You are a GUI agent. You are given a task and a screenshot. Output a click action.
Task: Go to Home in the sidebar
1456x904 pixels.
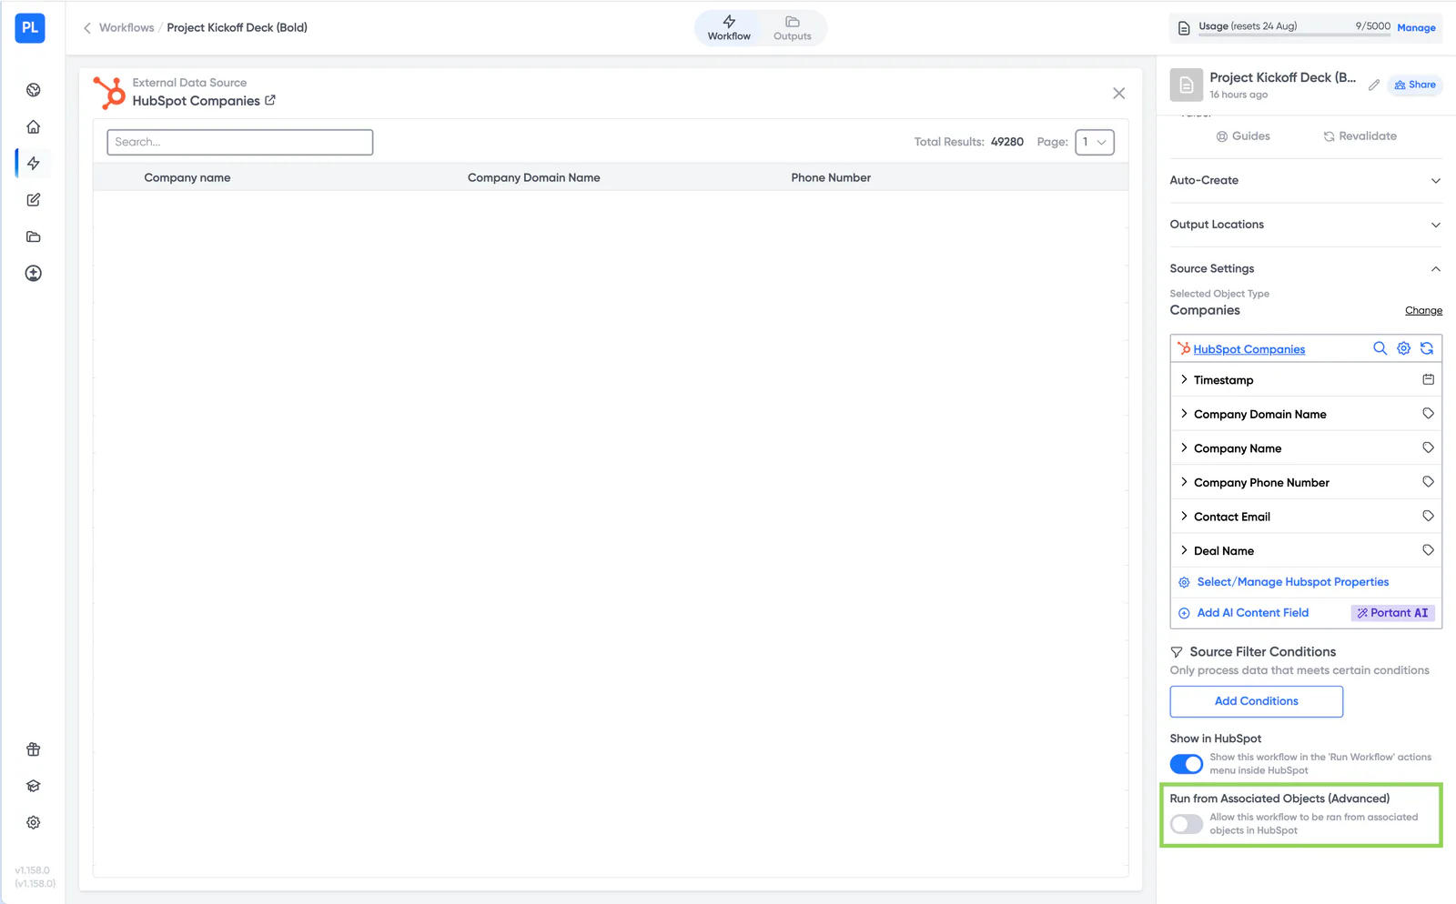click(x=34, y=126)
